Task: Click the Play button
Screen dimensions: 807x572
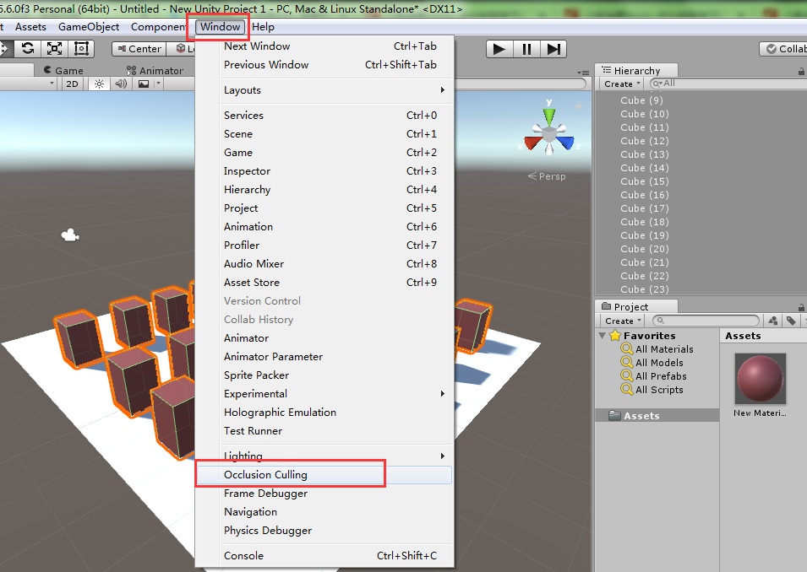Action: click(499, 49)
